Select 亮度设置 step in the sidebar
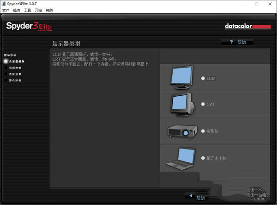 (15, 74)
